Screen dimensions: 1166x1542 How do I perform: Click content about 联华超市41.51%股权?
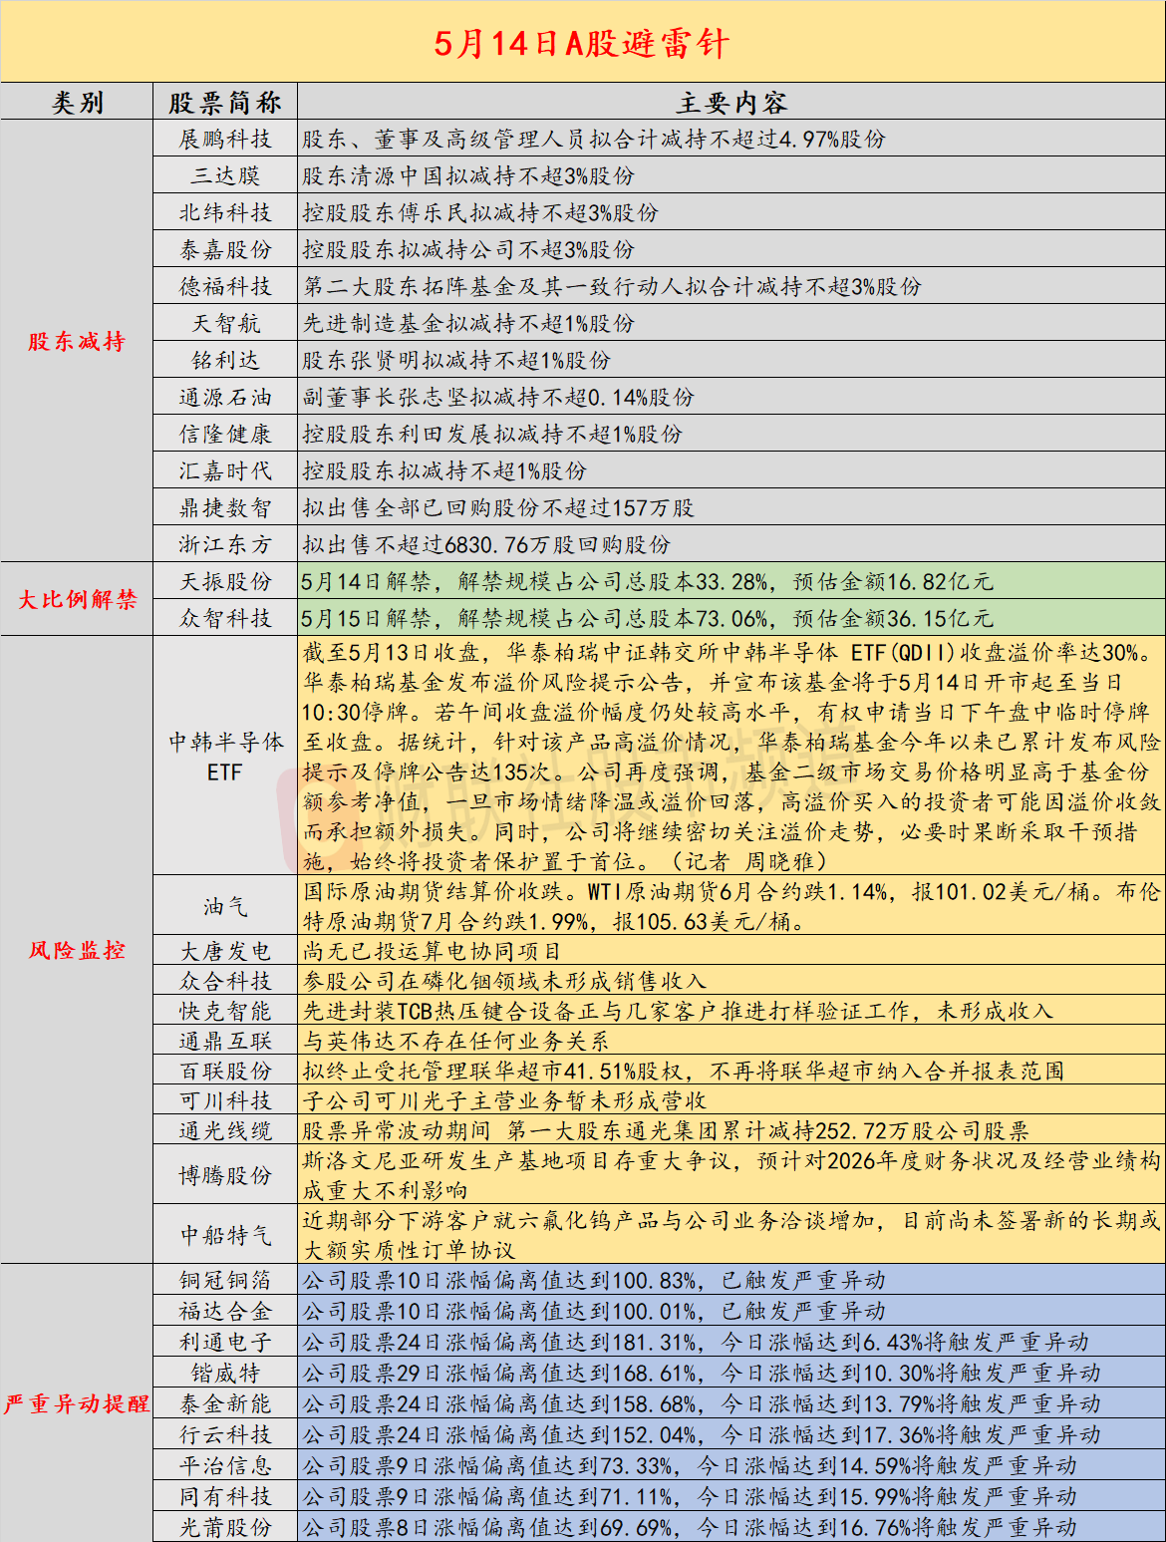tap(683, 1071)
